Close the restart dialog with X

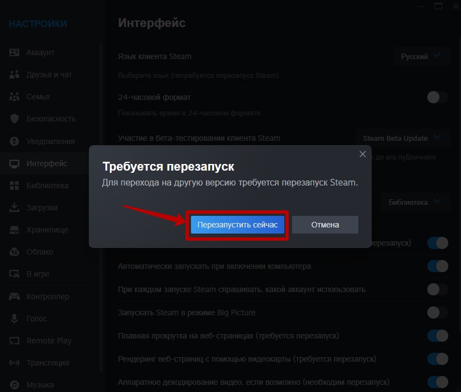click(x=363, y=154)
